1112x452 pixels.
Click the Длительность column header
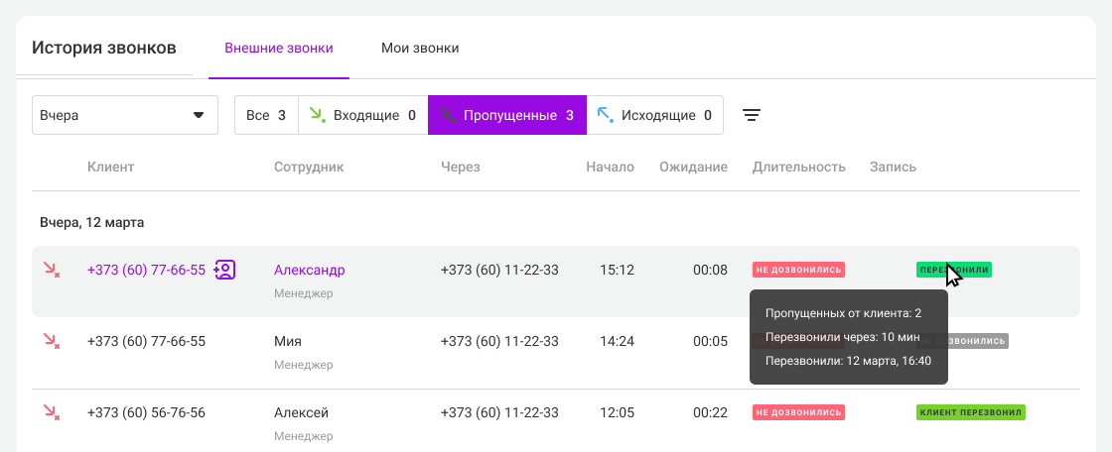(x=798, y=167)
